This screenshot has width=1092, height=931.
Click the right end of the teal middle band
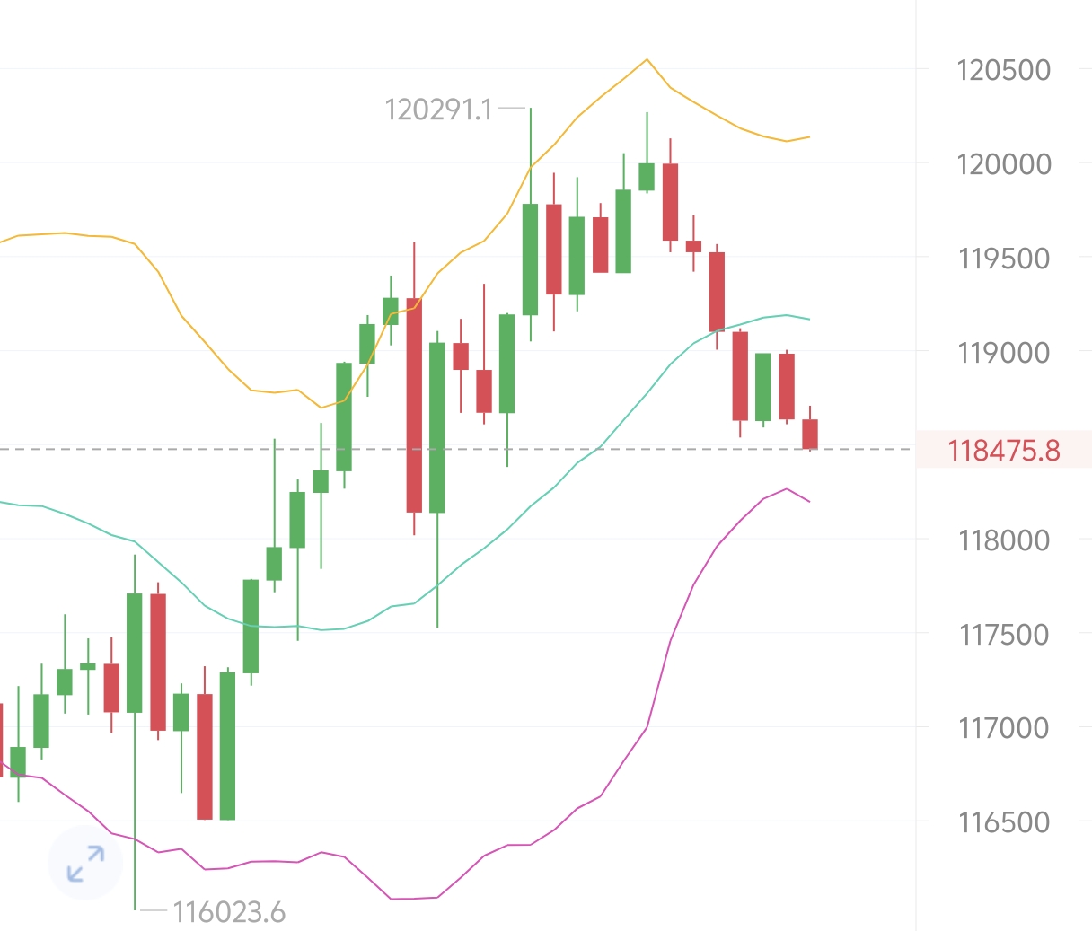809,319
